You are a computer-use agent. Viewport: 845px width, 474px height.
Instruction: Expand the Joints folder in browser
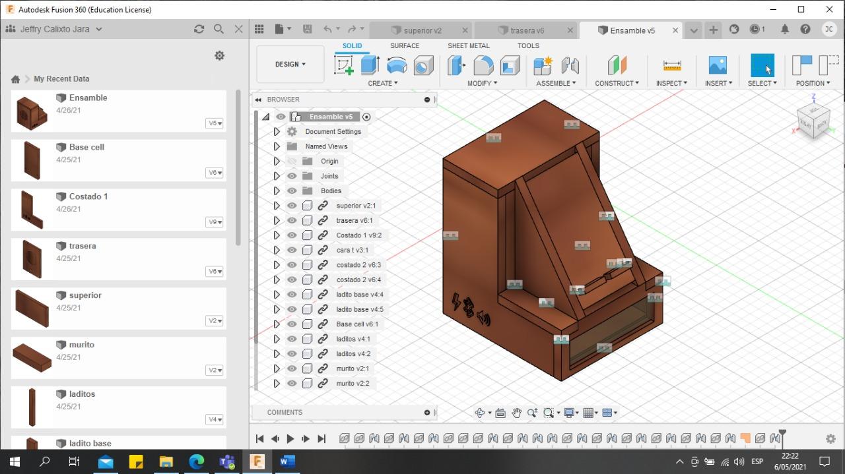(x=277, y=176)
